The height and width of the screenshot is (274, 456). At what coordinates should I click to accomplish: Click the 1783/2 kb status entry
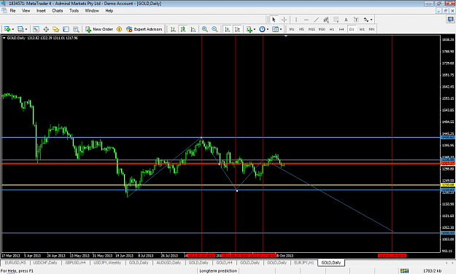(432, 271)
